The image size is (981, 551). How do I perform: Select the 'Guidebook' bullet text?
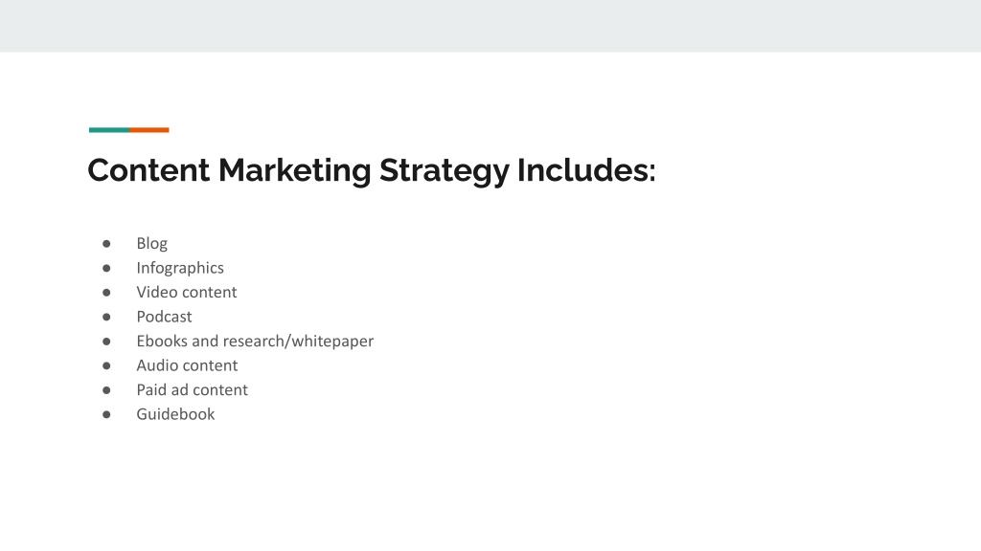click(175, 414)
